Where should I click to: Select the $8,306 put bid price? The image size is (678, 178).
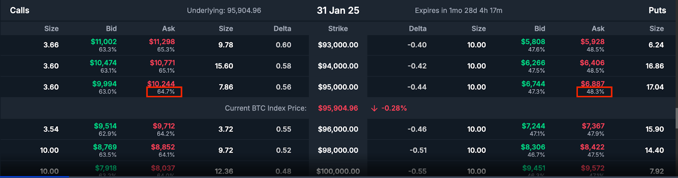(533, 147)
